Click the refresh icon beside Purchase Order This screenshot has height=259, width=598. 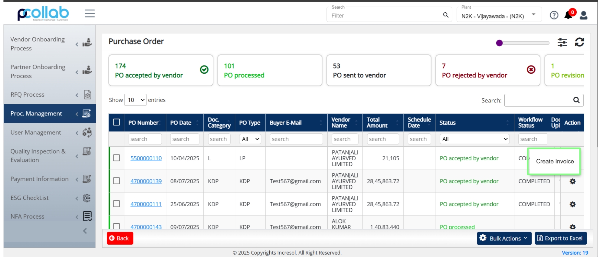tap(579, 42)
